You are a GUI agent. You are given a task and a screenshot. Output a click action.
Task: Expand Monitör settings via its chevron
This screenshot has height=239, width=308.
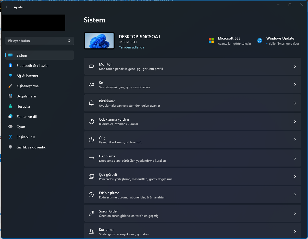(295, 66)
